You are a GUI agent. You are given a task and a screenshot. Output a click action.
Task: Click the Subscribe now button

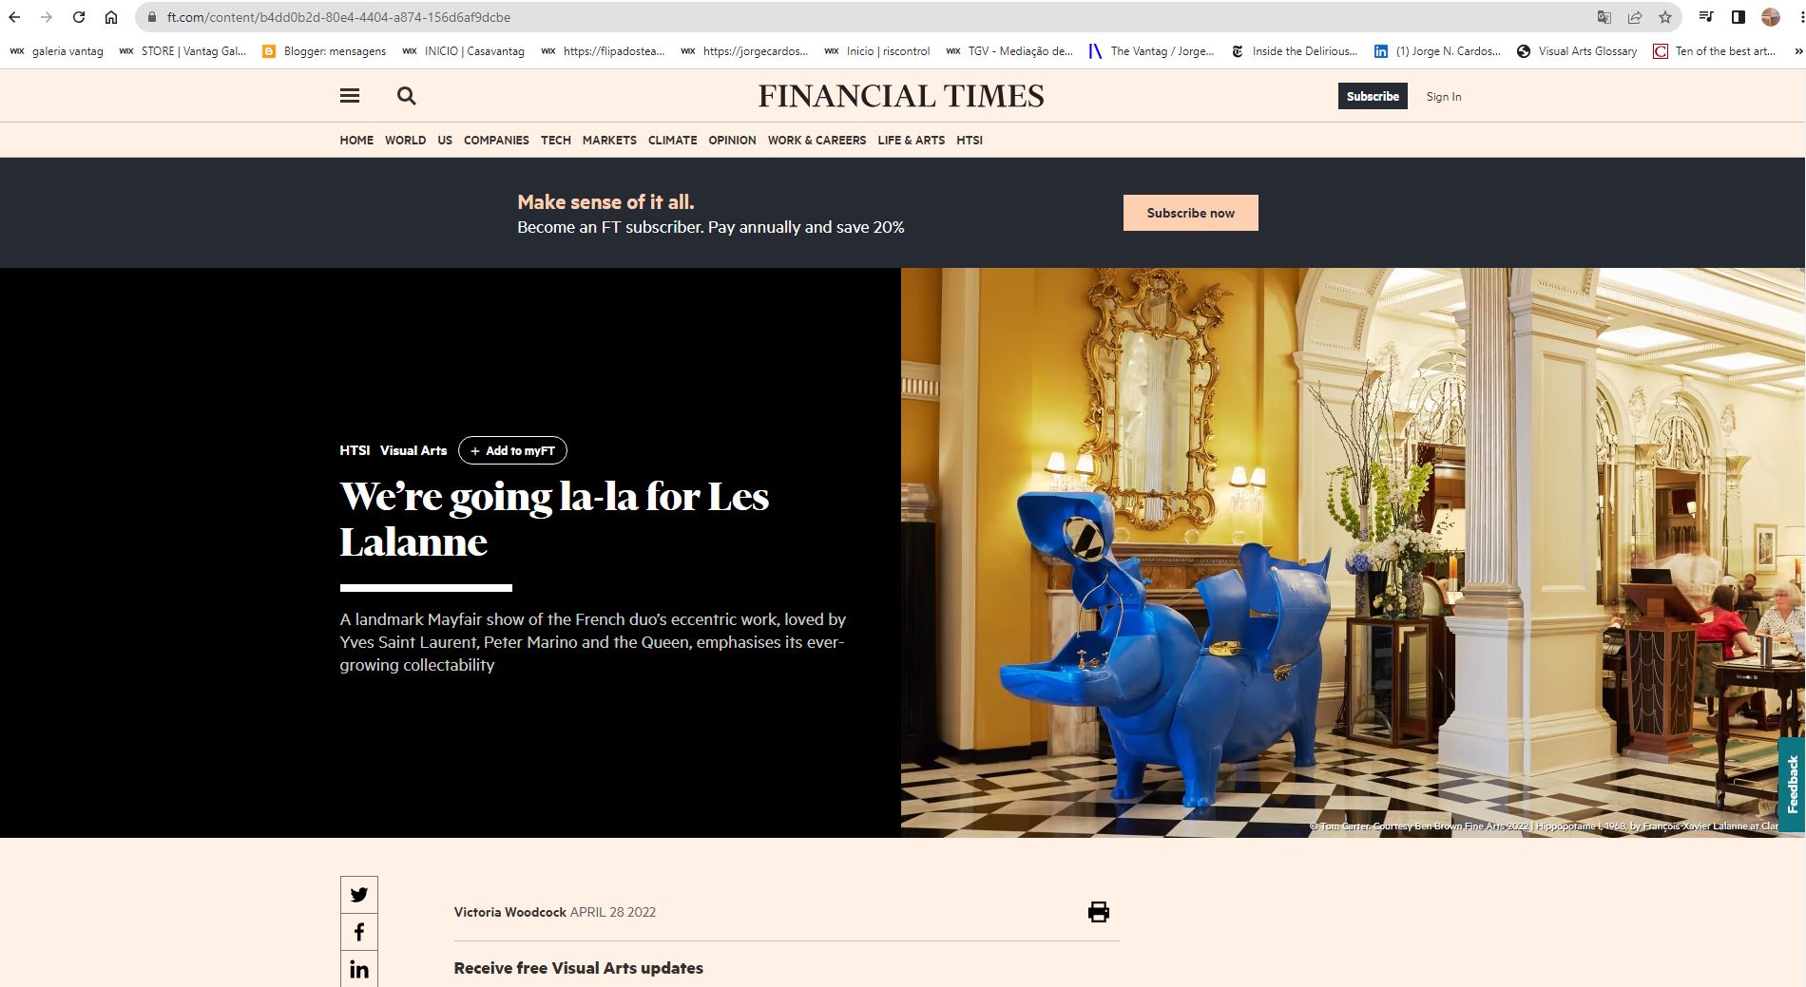pos(1190,213)
